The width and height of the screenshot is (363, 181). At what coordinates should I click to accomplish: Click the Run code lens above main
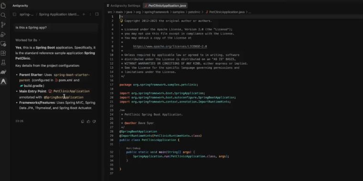[x=128, y=148]
